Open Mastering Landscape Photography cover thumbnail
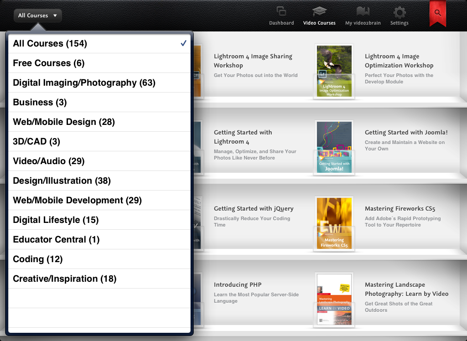Screen dimensions: 467x341 pos(334,300)
